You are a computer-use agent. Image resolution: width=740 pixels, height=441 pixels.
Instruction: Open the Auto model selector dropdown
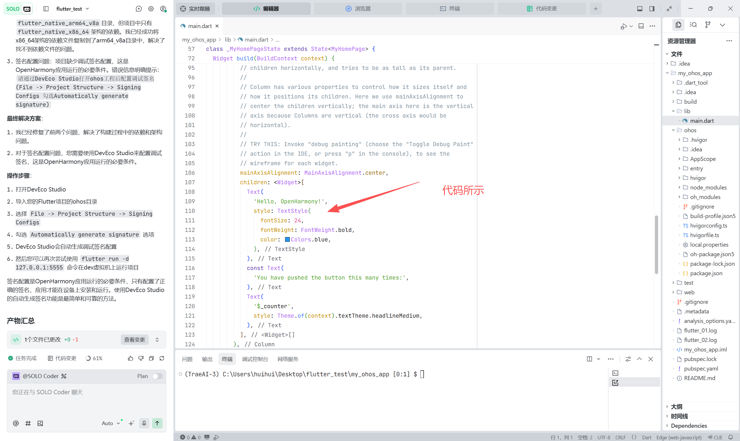(x=110, y=423)
